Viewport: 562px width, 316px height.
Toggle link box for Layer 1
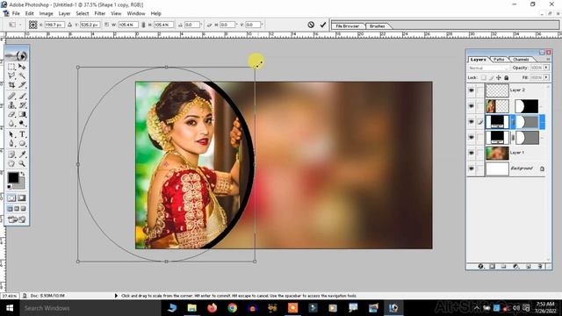[x=480, y=153]
